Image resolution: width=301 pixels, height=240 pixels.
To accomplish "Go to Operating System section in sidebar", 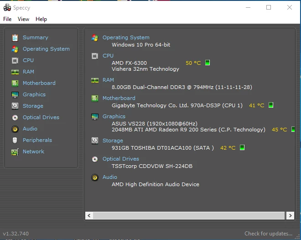I will pyautogui.click(x=46, y=49).
